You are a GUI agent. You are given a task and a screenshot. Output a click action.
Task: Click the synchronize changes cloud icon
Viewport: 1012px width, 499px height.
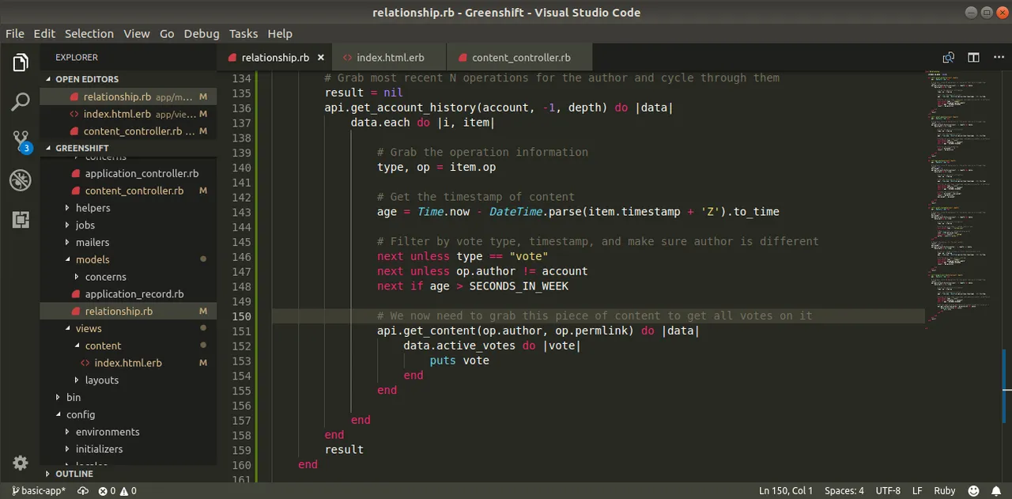tap(83, 491)
